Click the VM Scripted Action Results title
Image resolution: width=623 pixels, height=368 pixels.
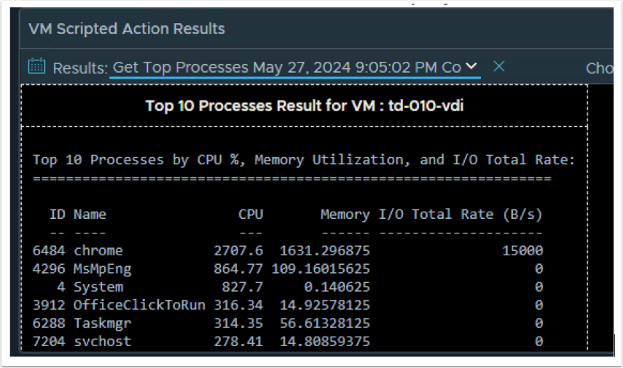coord(127,29)
